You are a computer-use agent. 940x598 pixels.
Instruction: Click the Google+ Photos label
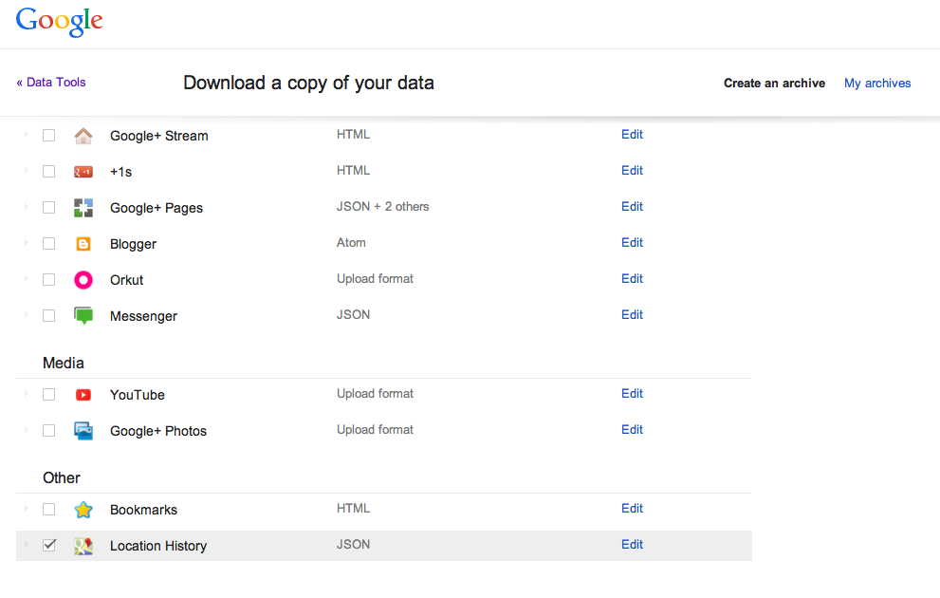(x=158, y=431)
